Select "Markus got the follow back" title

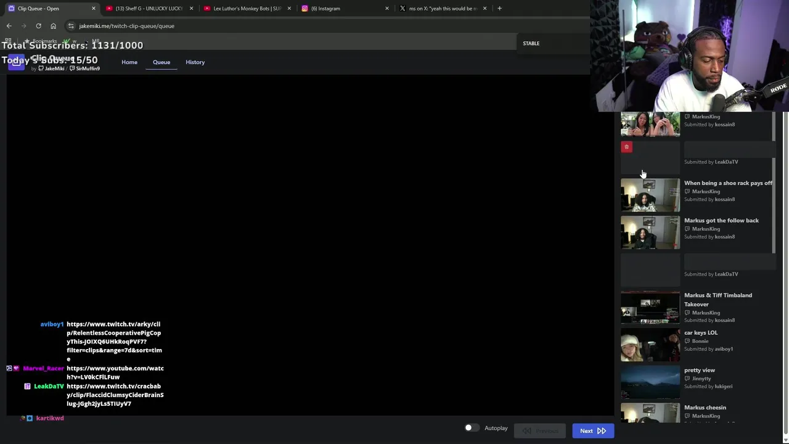[721, 220]
